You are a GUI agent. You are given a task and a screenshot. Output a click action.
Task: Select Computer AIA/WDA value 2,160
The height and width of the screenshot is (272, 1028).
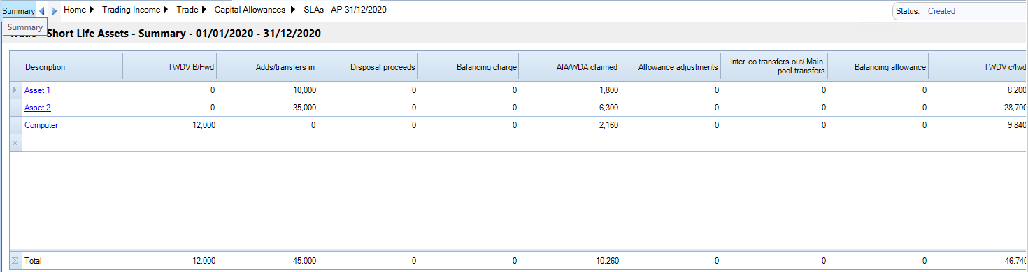coord(569,125)
